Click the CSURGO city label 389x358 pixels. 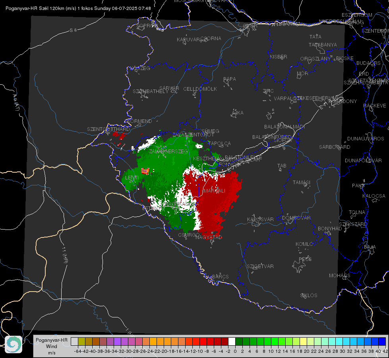(189, 235)
